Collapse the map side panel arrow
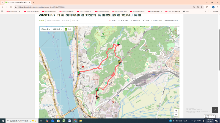The image size is (220, 123). (x=178, y=31)
